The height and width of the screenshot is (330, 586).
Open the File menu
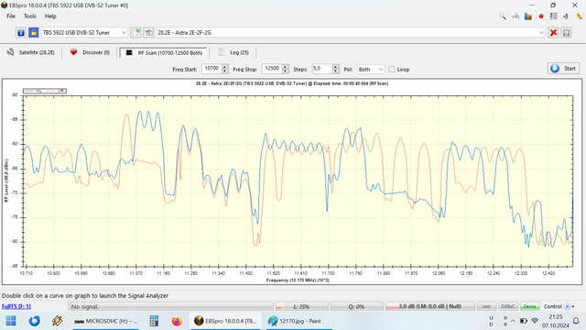tap(11, 16)
